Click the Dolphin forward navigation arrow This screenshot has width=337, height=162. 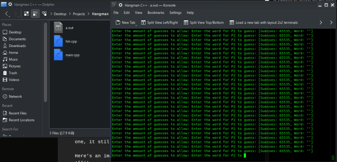tap(16, 14)
